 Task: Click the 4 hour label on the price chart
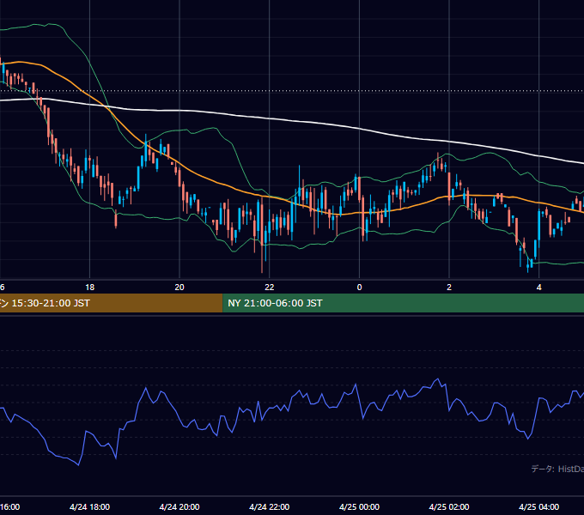pos(539,288)
